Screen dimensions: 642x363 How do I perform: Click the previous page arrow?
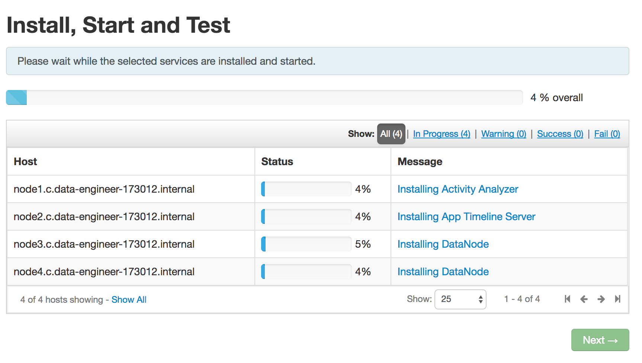584,299
